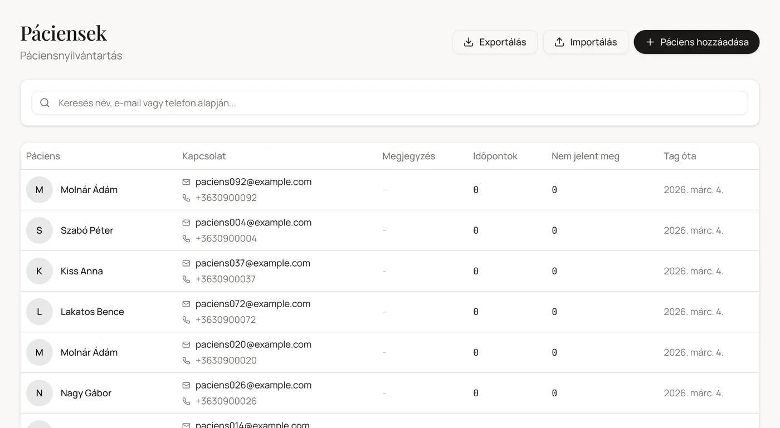The height and width of the screenshot is (428, 780).
Task: Click email paciens020@example.com
Action: [253, 345]
